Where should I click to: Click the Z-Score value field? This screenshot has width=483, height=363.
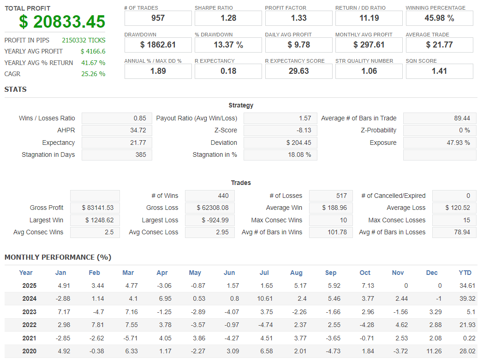coord(280,131)
